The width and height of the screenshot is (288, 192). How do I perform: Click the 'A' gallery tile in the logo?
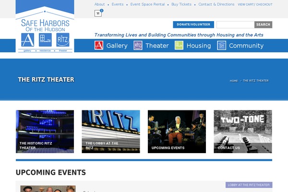pos(27,40)
